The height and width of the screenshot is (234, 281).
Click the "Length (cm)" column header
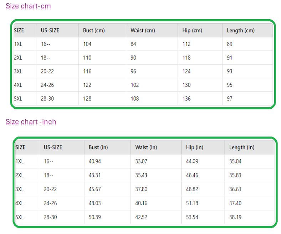(241, 31)
